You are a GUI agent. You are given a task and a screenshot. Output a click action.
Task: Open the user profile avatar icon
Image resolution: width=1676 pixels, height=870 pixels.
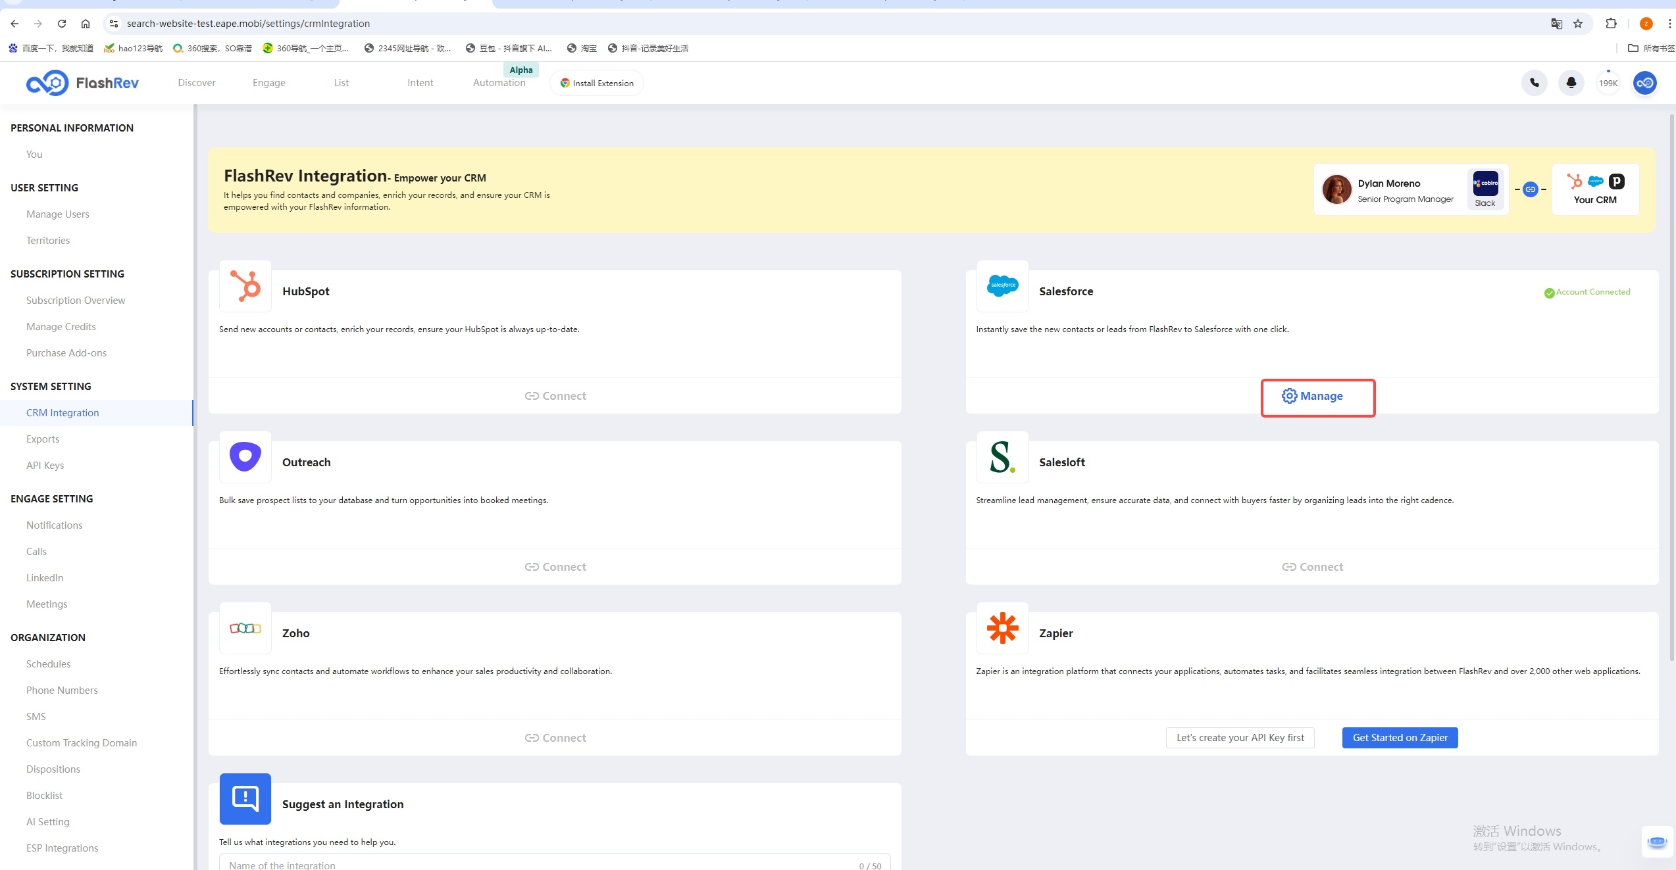coord(1645,83)
